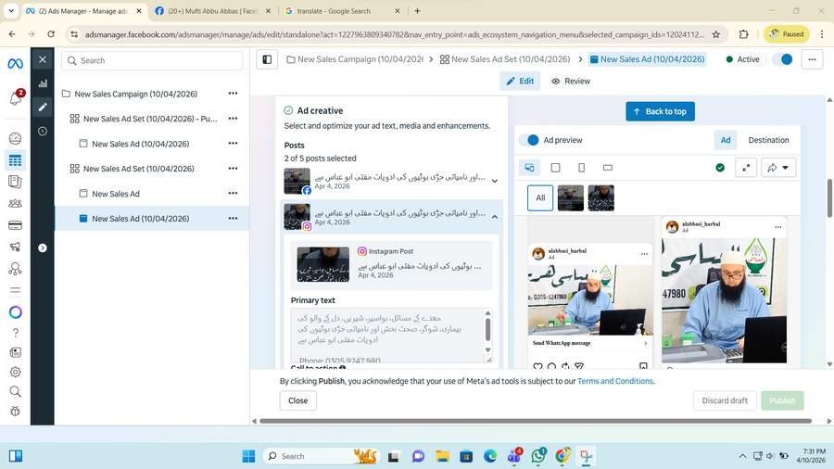834x469 pixels.
Task: Open the Advertising megaphone icon
Action: click(16, 247)
